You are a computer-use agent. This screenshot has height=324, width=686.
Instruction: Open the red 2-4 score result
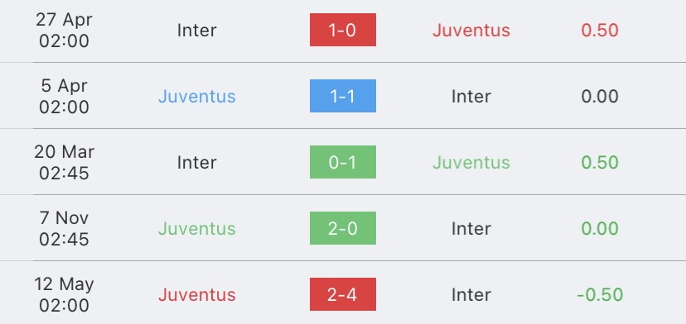[342, 294]
